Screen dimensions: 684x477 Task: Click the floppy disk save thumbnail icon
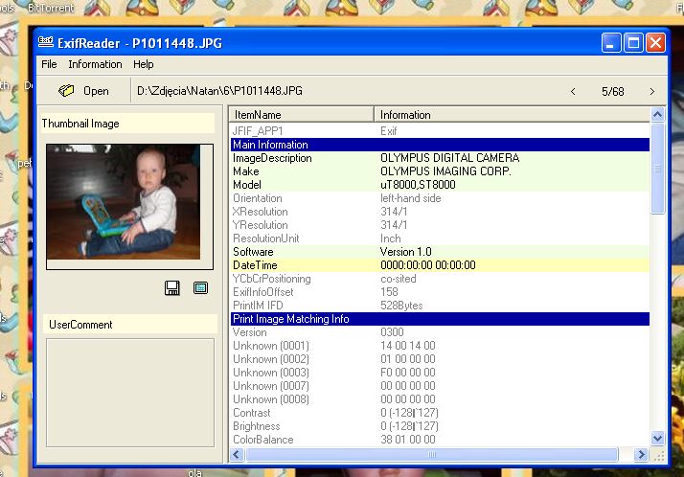click(x=173, y=287)
